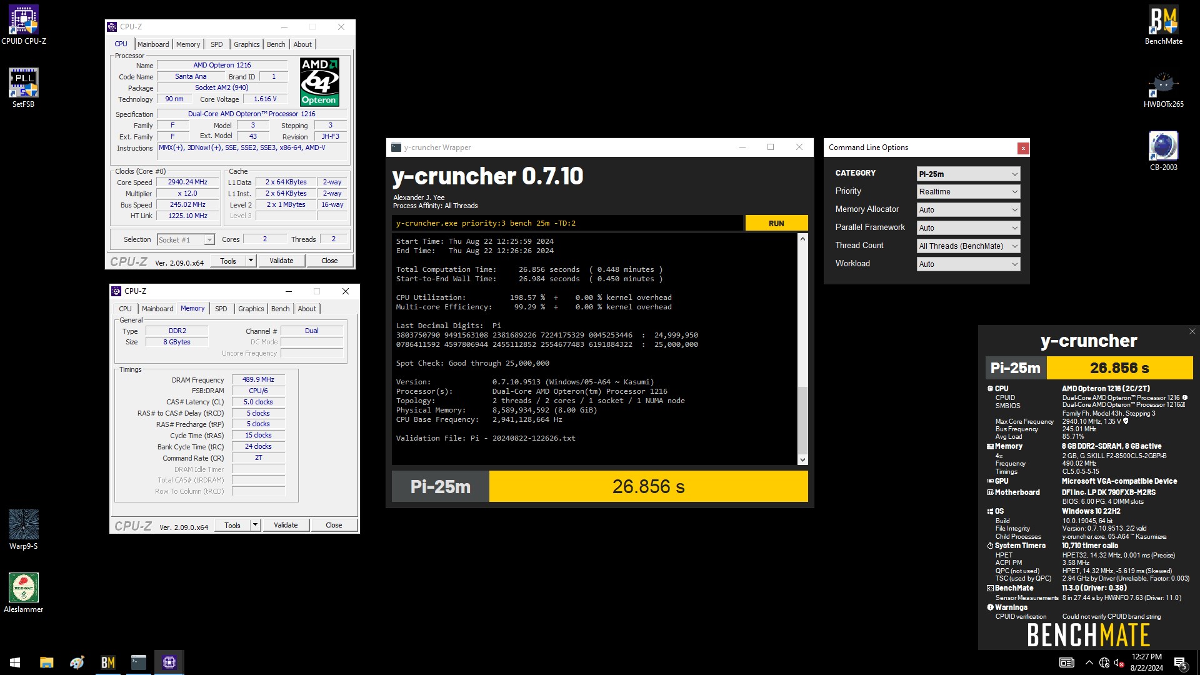1200x675 pixels.
Task: Open the CPUID CPU-Z desktop icon
Action: [24, 25]
